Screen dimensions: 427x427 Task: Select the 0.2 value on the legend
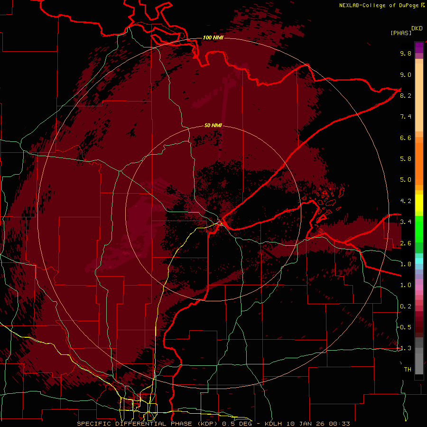[x=406, y=306]
